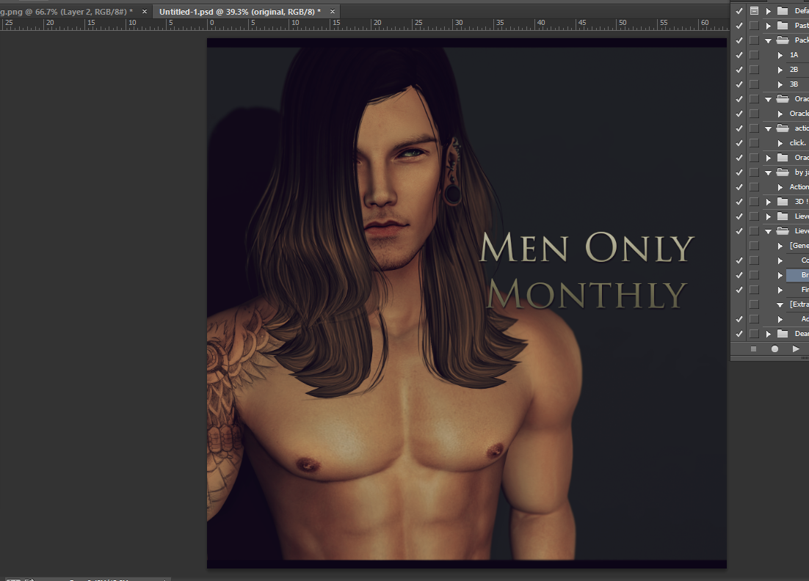
Task: Click the Past set folder icon
Action: pos(783,25)
